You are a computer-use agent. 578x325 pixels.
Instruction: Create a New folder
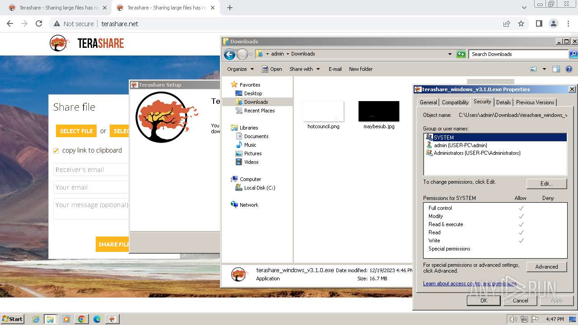point(361,69)
